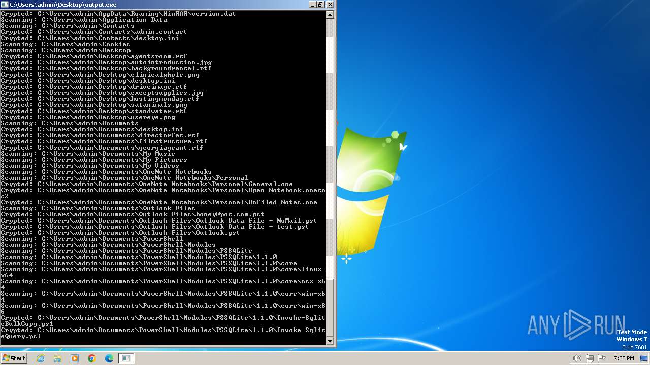Minimize the output.exe console window

[312, 4]
